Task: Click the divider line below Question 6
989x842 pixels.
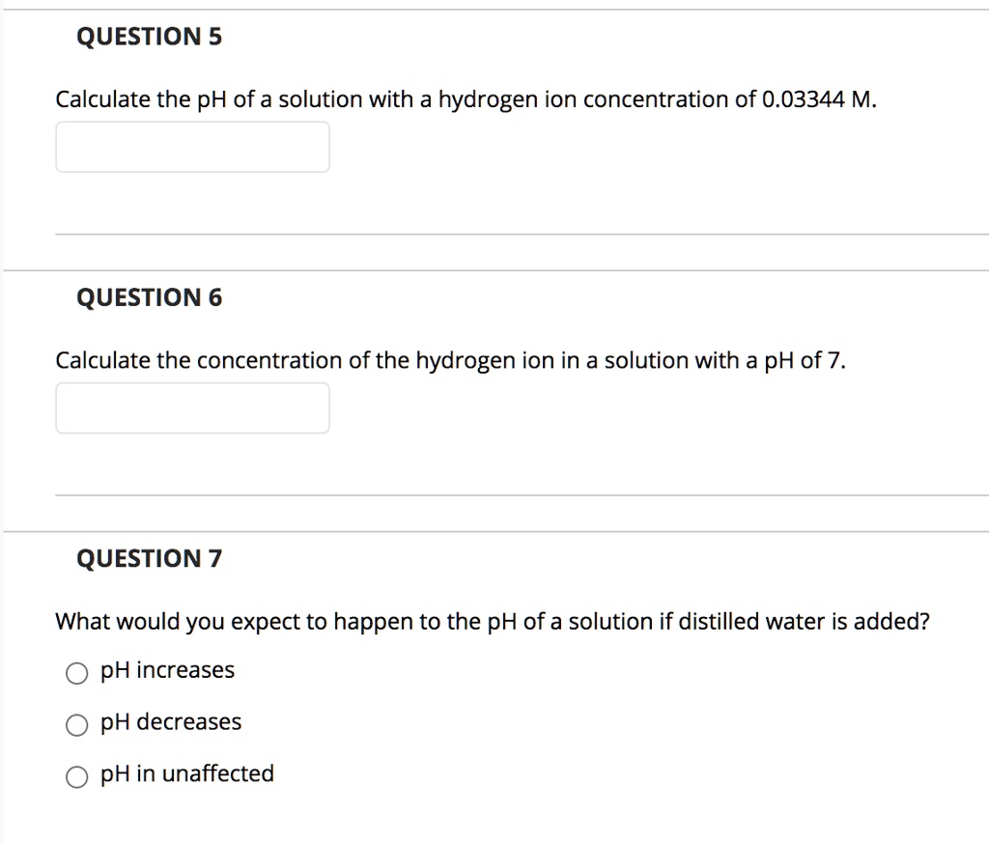Action: coord(522,493)
